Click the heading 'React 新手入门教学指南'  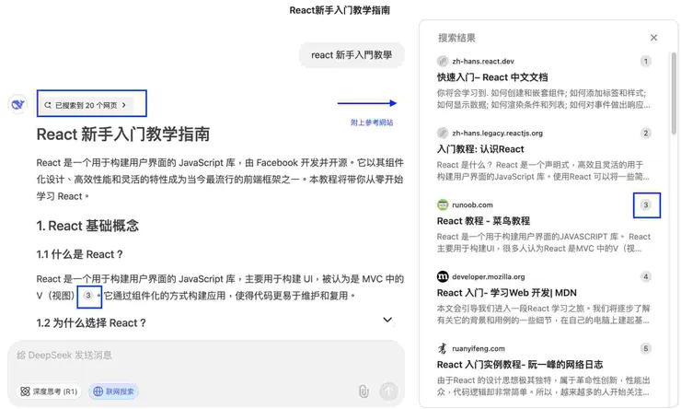pyautogui.click(x=123, y=134)
